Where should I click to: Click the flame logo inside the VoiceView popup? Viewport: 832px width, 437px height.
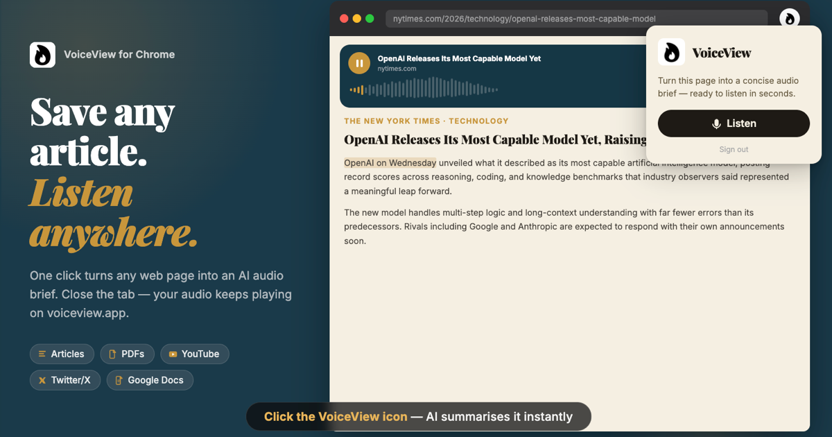click(670, 51)
